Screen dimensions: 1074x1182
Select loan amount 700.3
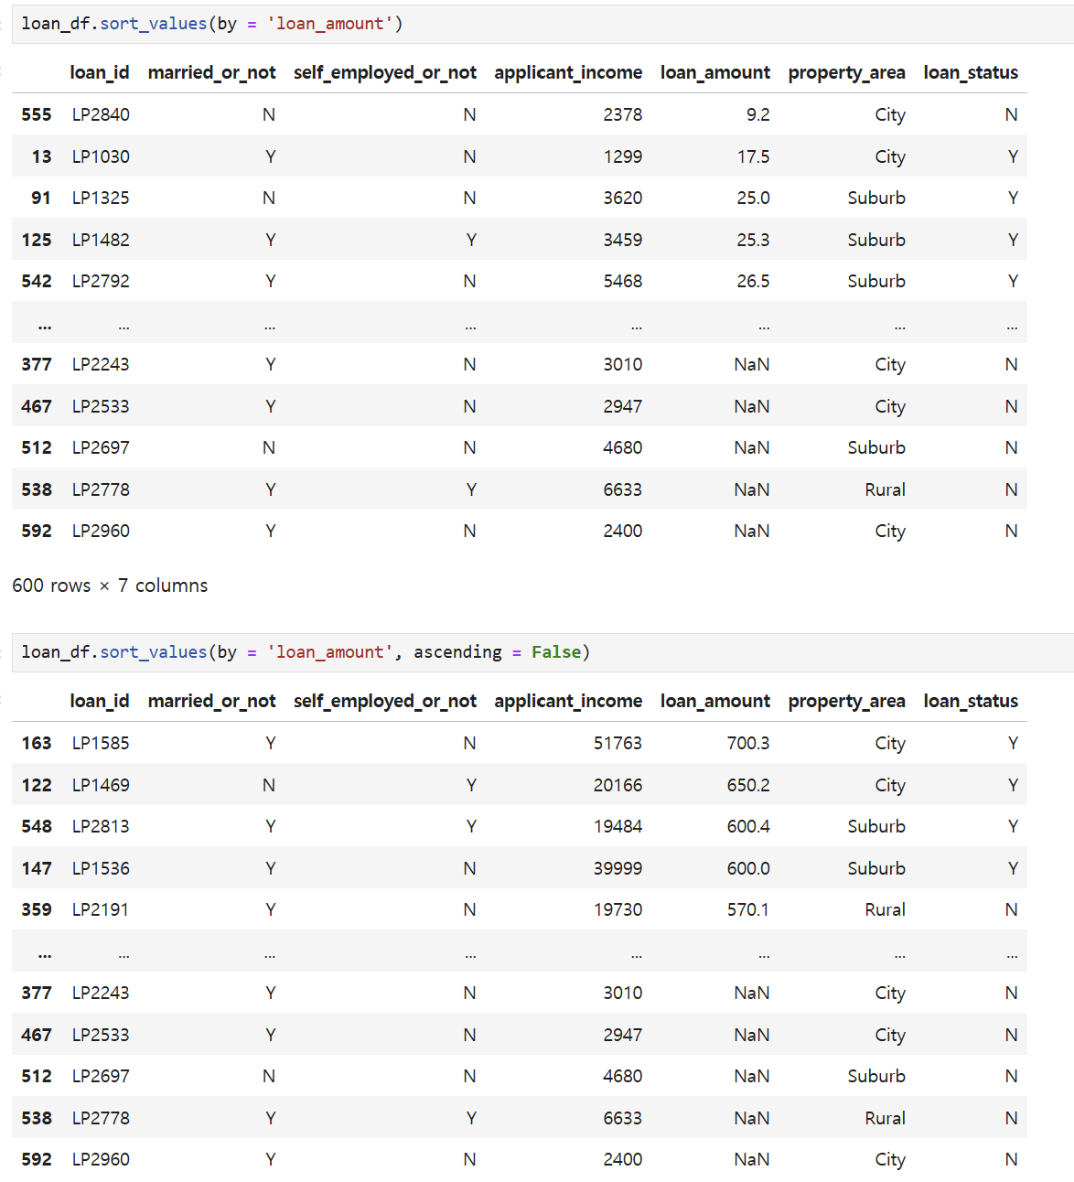click(x=748, y=743)
